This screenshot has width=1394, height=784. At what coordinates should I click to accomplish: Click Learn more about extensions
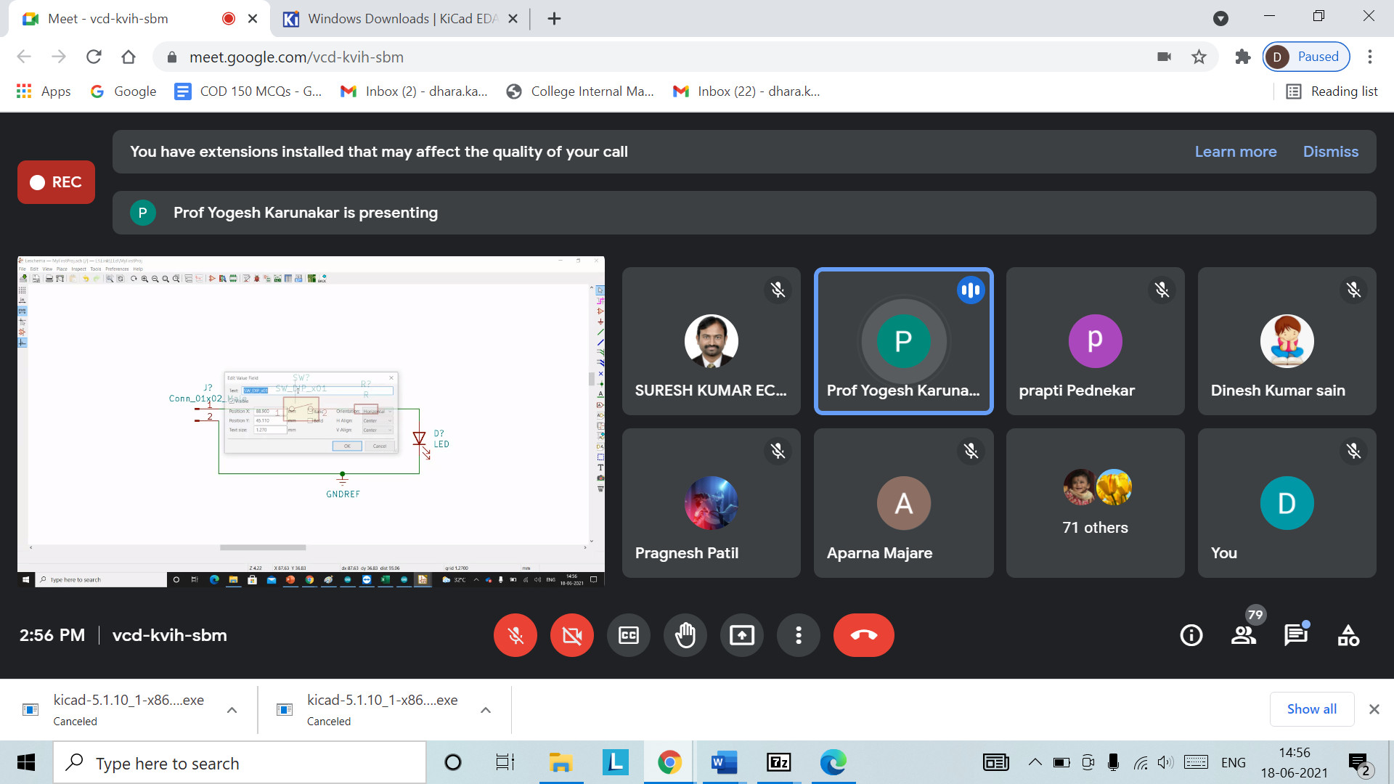[x=1235, y=152]
